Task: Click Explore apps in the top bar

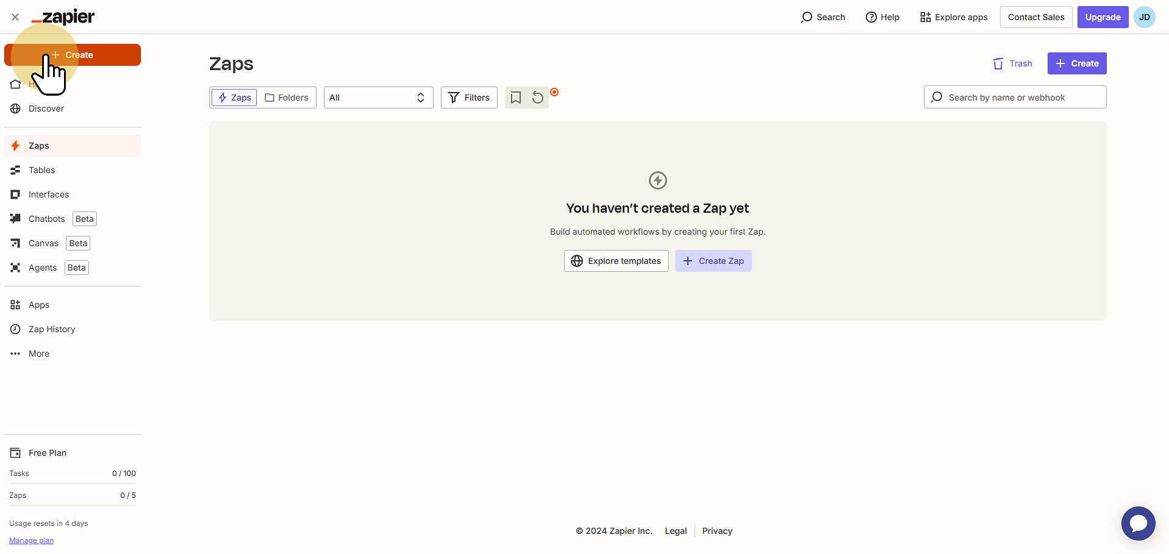Action: click(954, 17)
